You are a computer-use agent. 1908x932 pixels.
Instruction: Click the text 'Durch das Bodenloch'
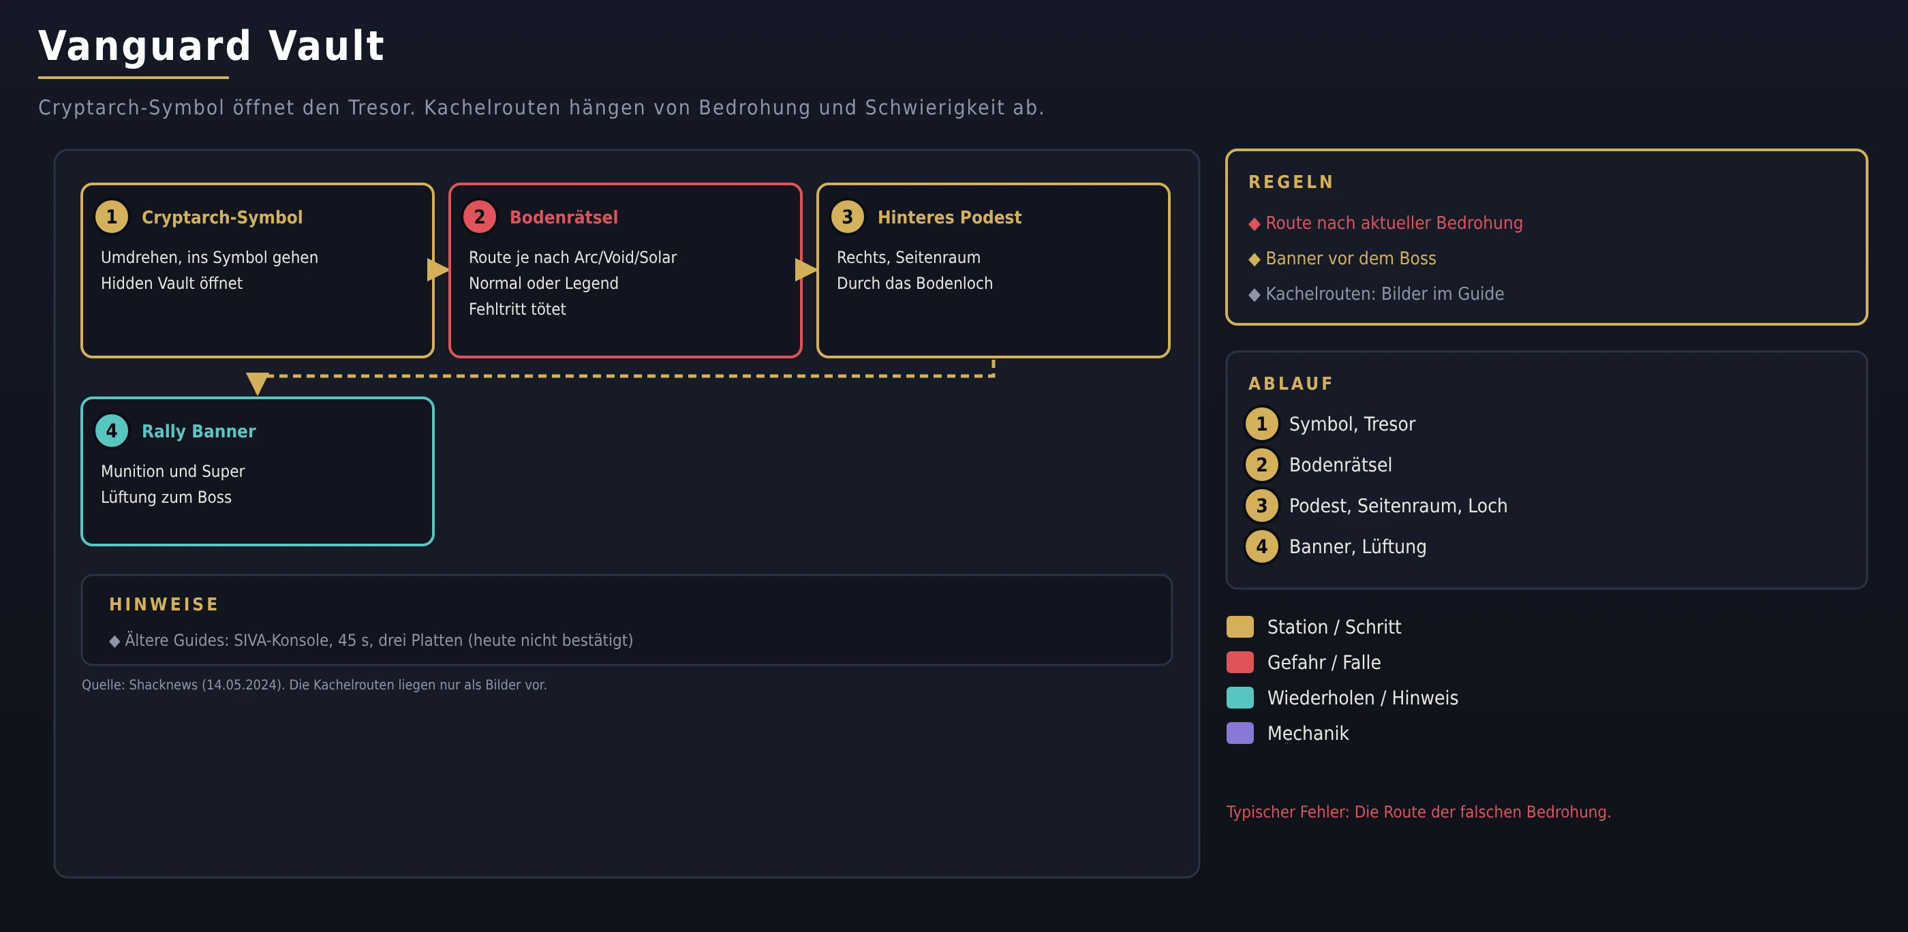(x=914, y=283)
